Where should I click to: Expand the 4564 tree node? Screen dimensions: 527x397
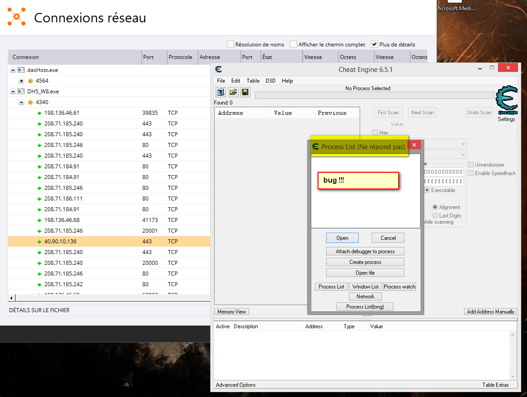point(21,81)
